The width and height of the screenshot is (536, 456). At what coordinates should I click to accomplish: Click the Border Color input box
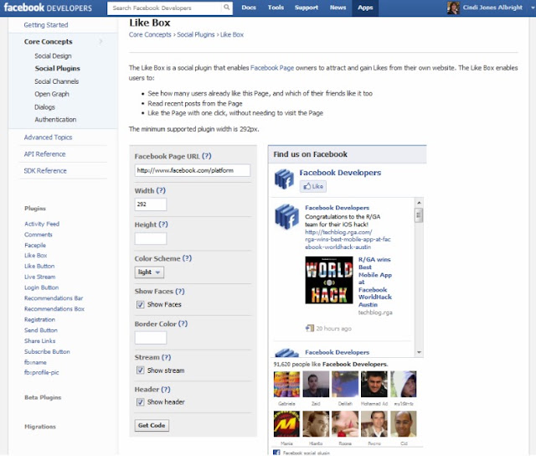coord(151,338)
